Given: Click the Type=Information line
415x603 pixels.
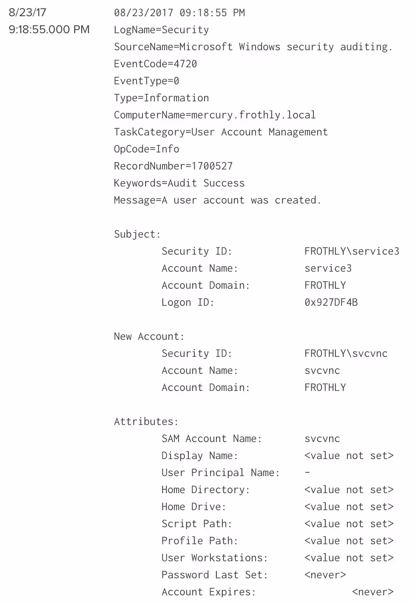Looking at the screenshot, I should (161, 98).
